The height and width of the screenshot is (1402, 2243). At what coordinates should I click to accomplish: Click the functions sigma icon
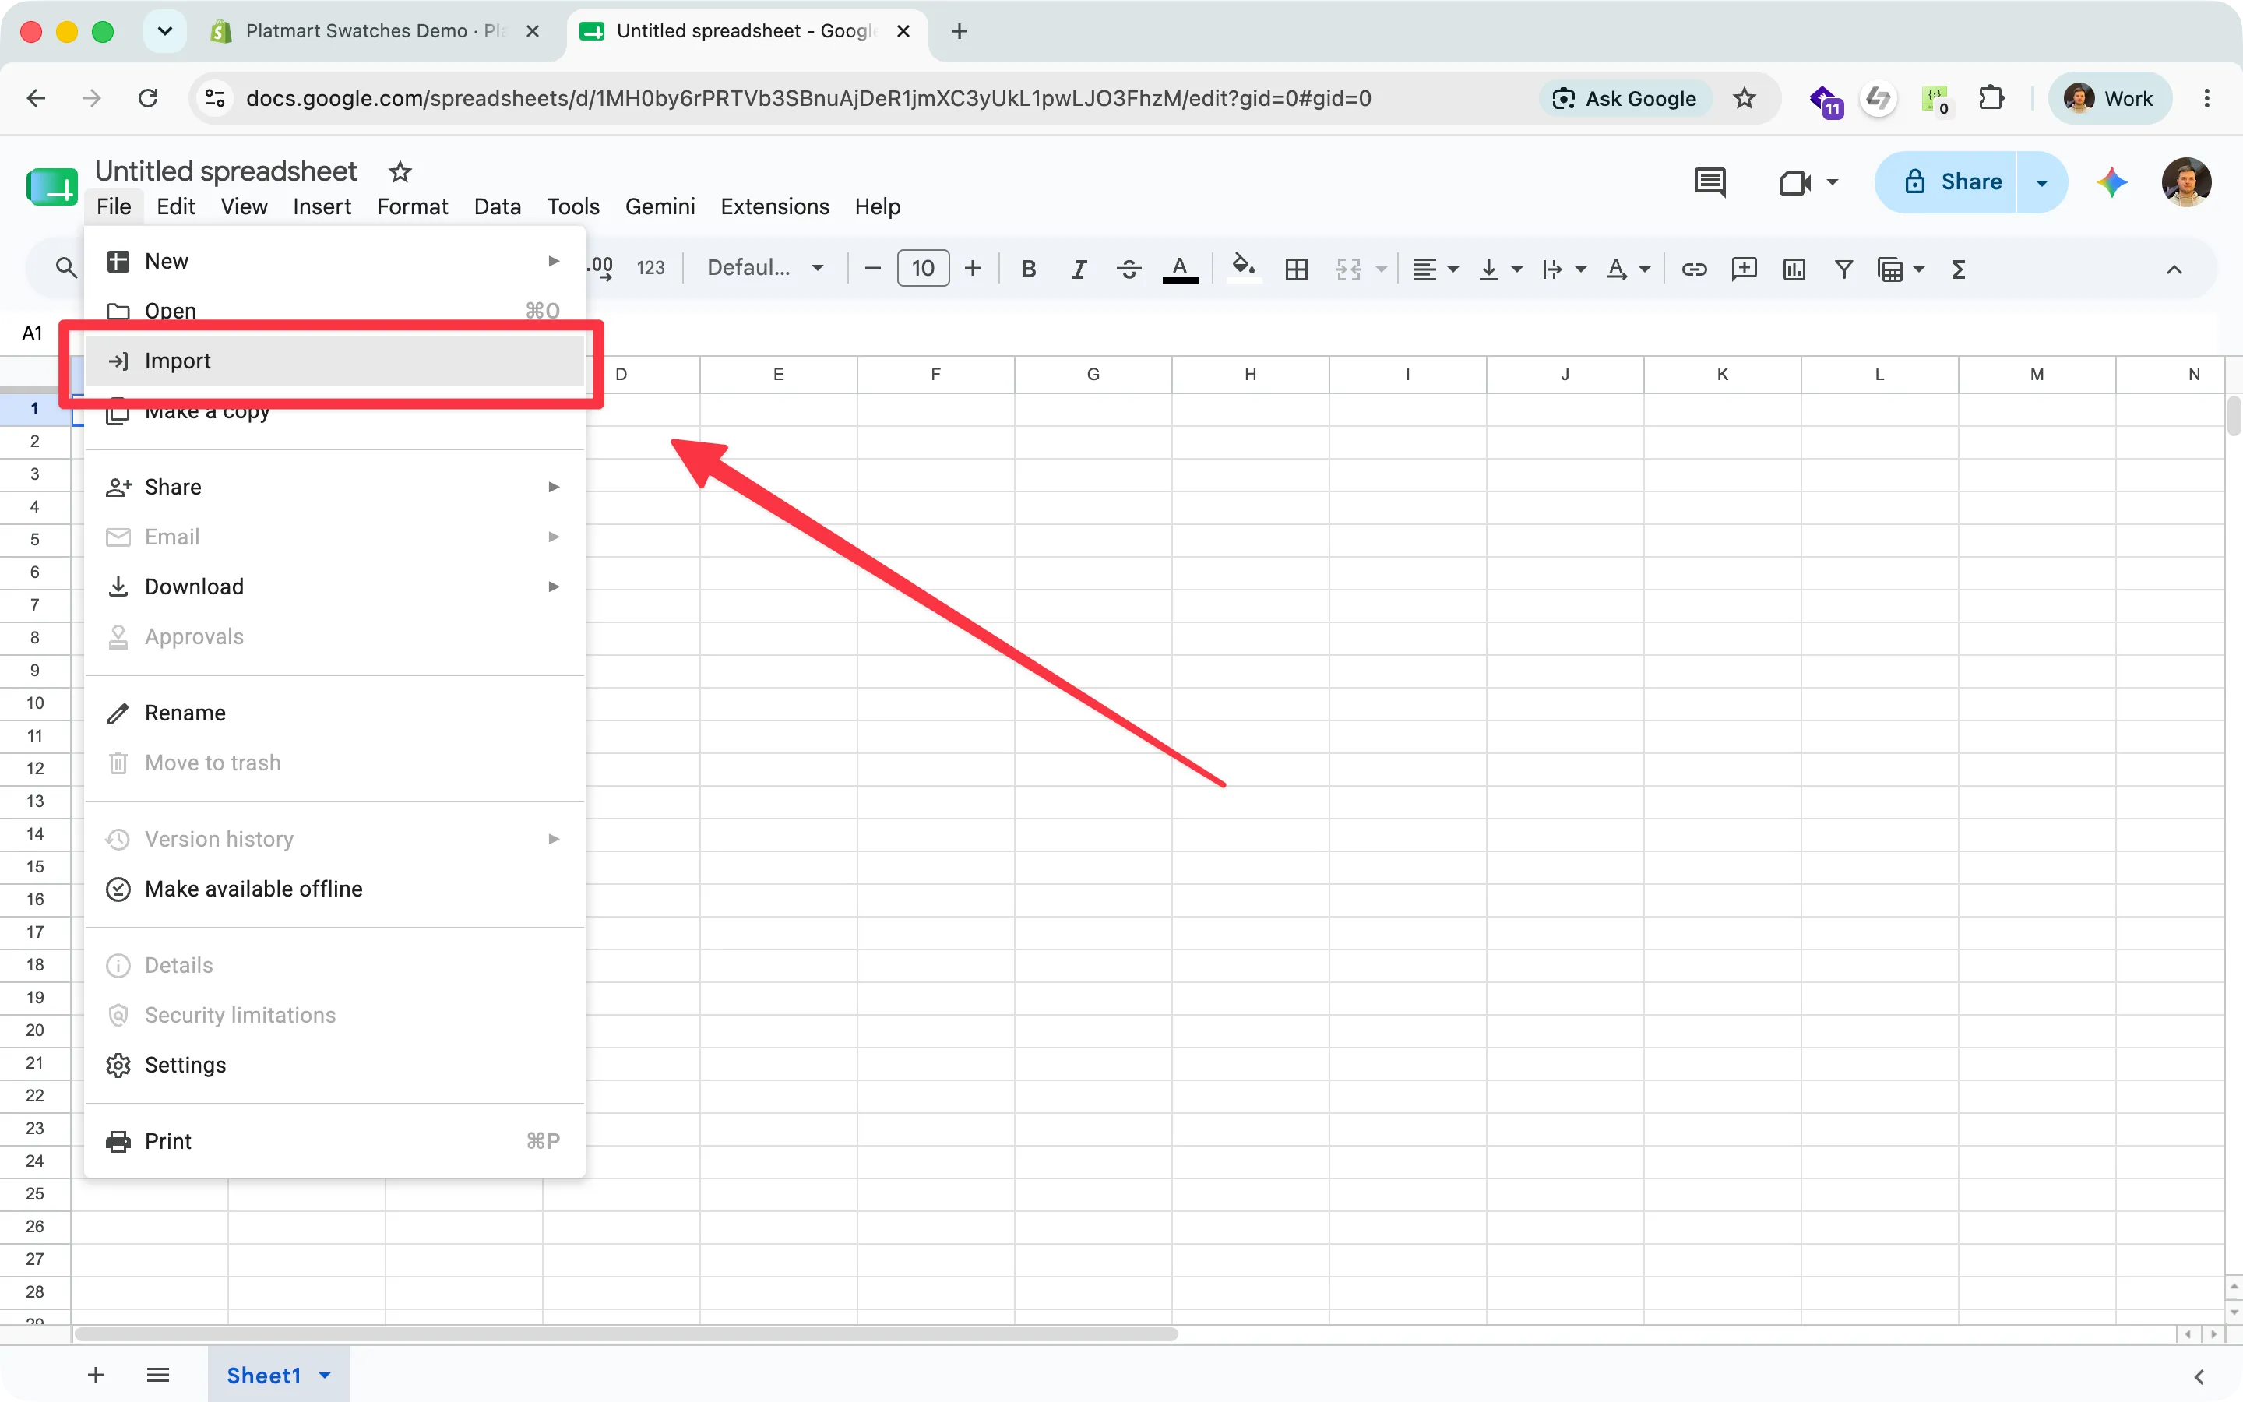[x=1959, y=269]
